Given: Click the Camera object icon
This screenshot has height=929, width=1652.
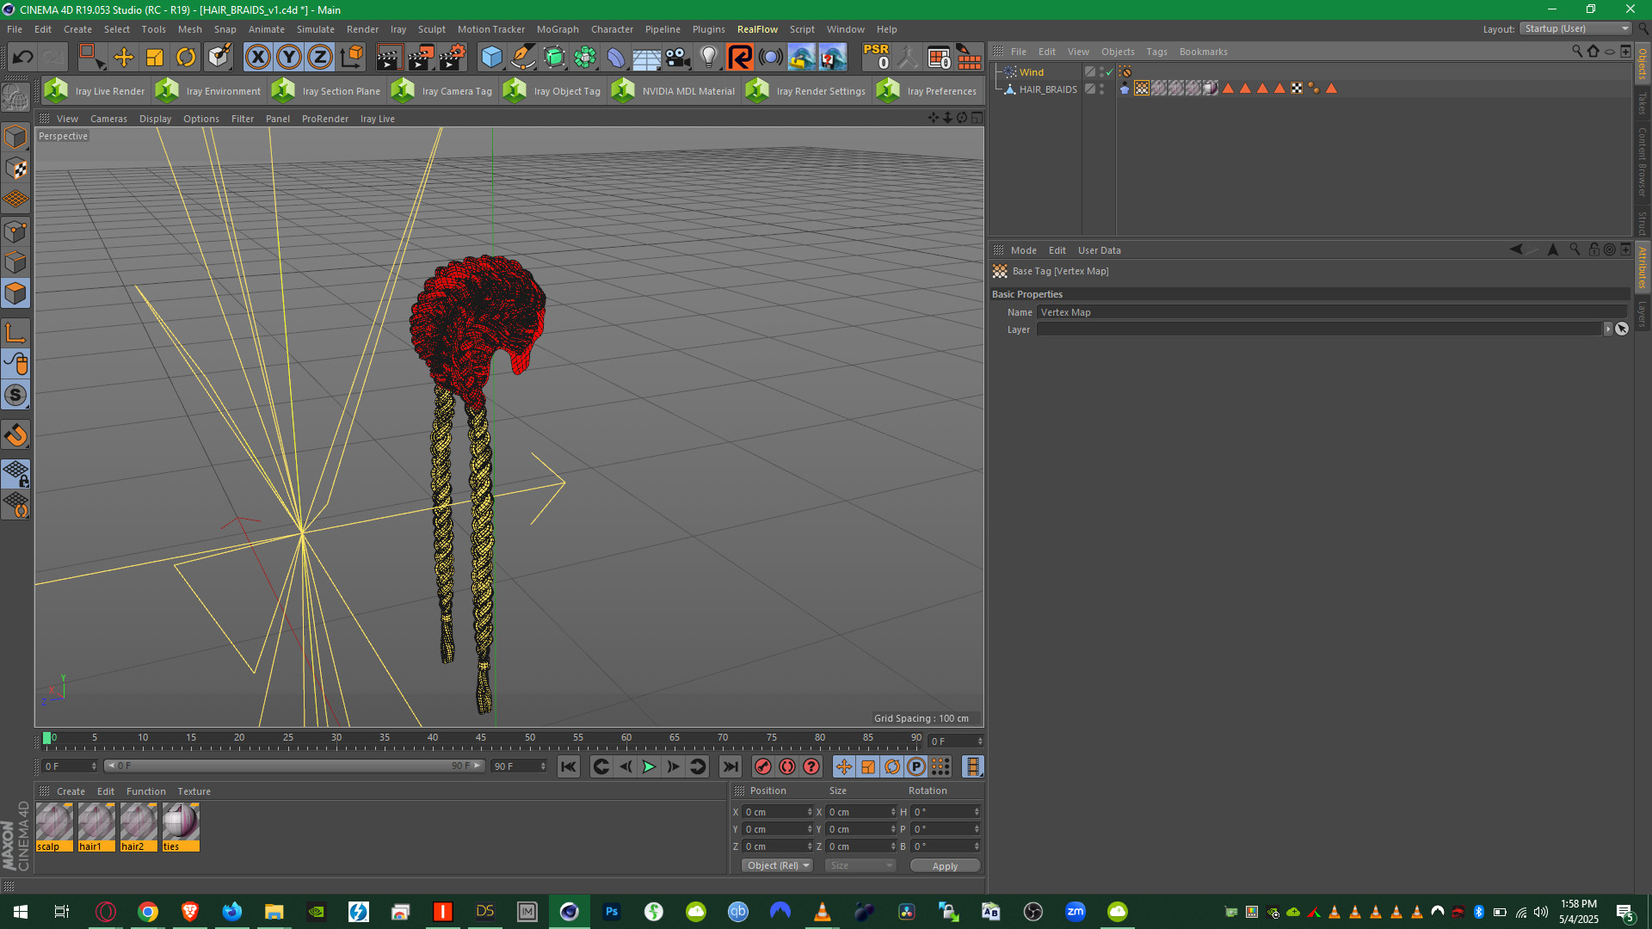Looking at the screenshot, I should (x=678, y=58).
